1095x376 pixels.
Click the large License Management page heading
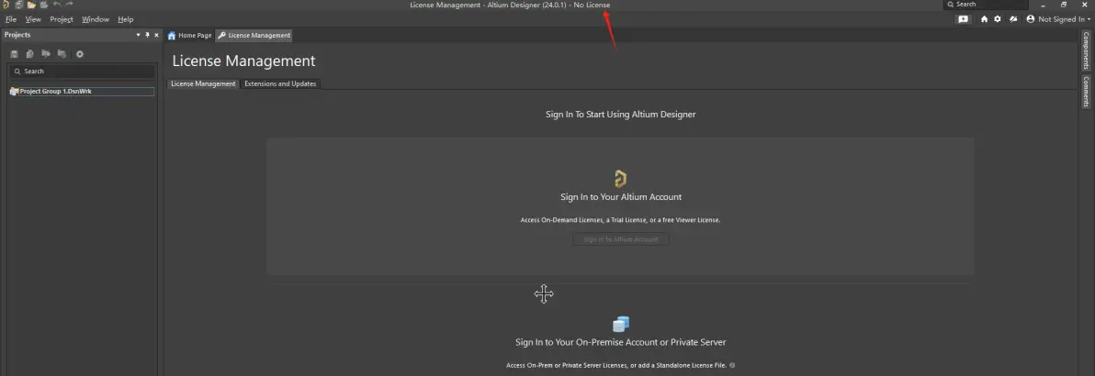[x=243, y=61]
